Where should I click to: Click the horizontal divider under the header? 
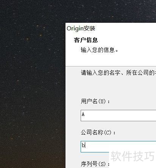111,66
